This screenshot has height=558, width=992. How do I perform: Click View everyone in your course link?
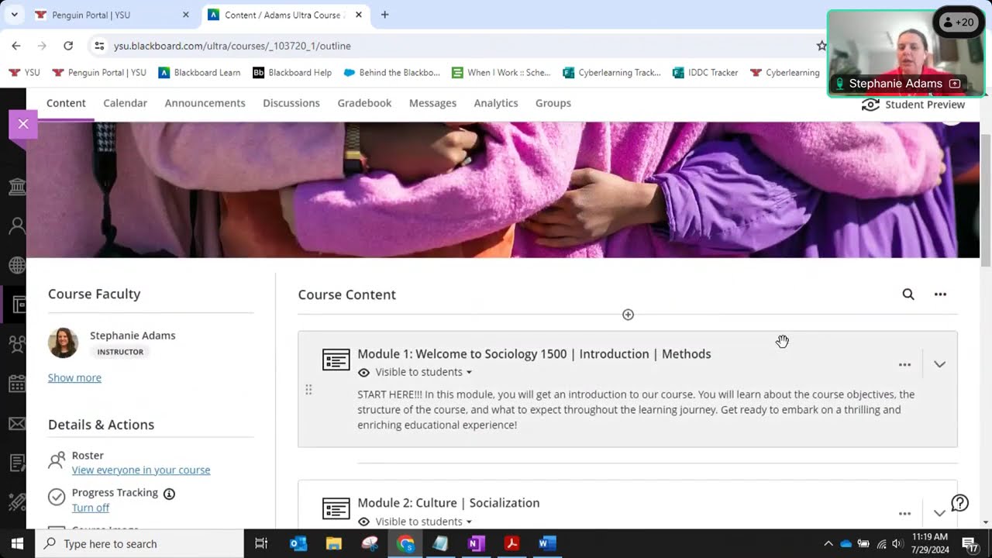141,470
